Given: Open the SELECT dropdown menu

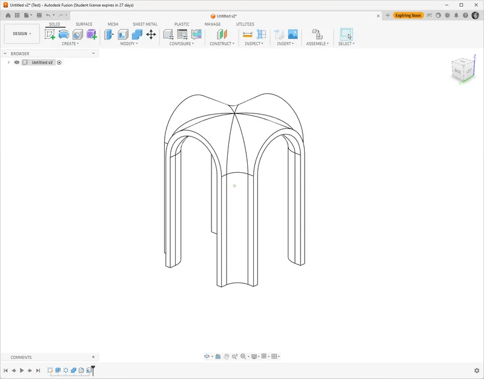Looking at the screenshot, I should 346,44.
